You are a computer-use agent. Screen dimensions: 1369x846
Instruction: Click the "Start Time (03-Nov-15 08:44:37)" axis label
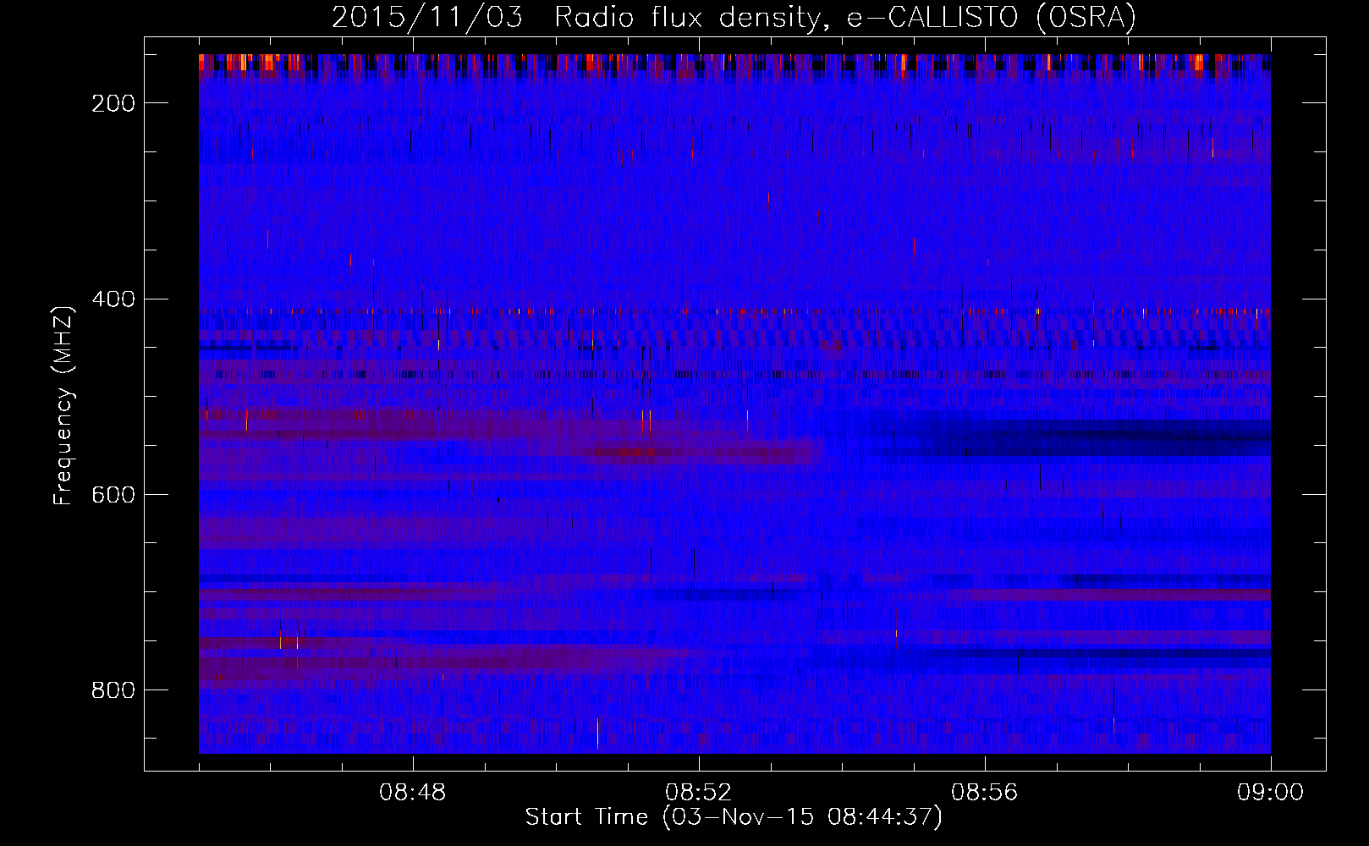pyautogui.click(x=734, y=817)
